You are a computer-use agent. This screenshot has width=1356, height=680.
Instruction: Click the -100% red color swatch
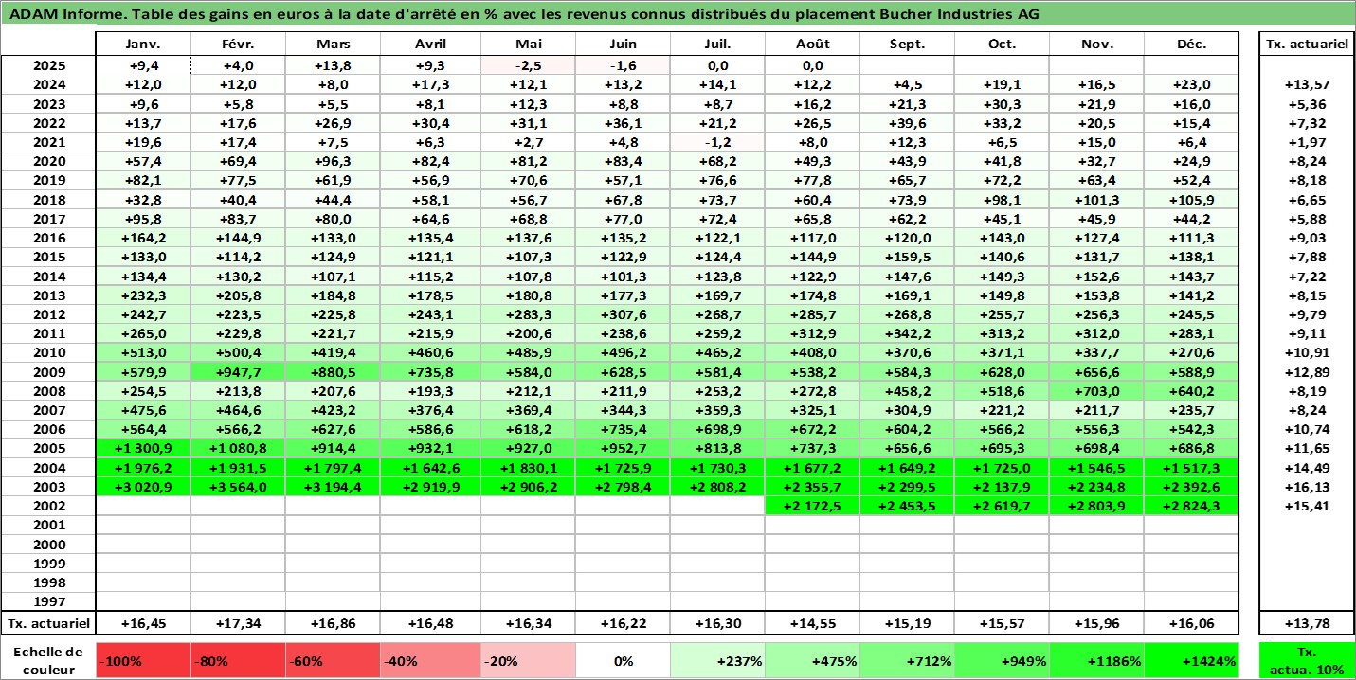pyautogui.click(x=144, y=661)
